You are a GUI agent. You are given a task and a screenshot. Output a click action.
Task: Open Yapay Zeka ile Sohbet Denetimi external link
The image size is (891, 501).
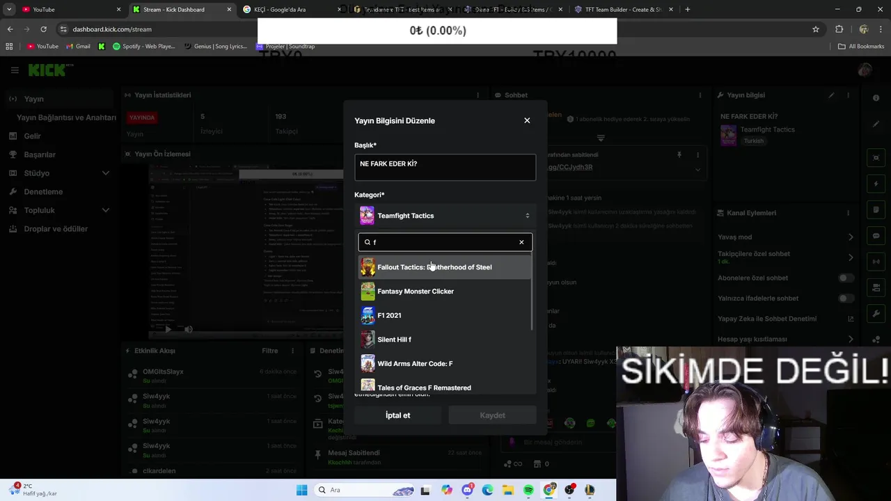[x=851, y=319]
